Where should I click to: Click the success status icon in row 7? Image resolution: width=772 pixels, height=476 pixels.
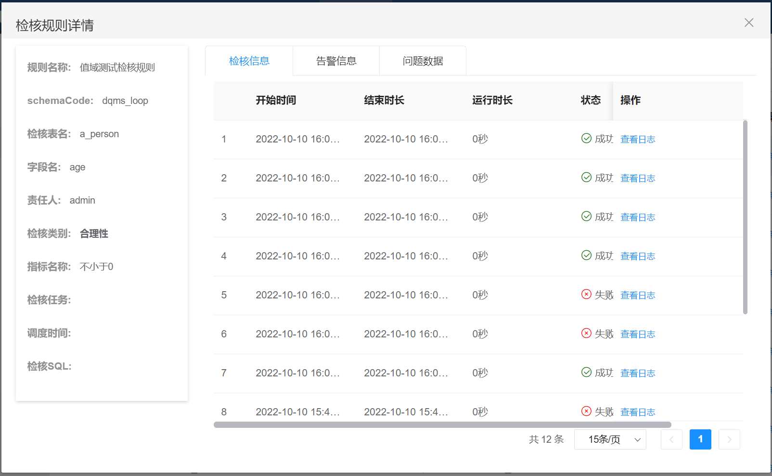pyautogui.click(x=586, y=373)
